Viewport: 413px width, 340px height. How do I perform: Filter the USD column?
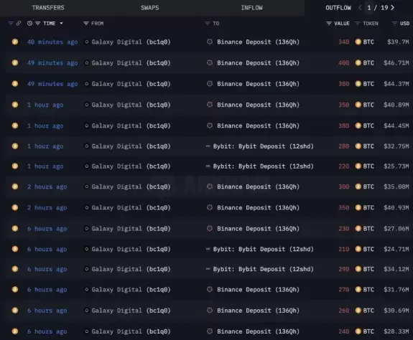[x=394, y=24]
